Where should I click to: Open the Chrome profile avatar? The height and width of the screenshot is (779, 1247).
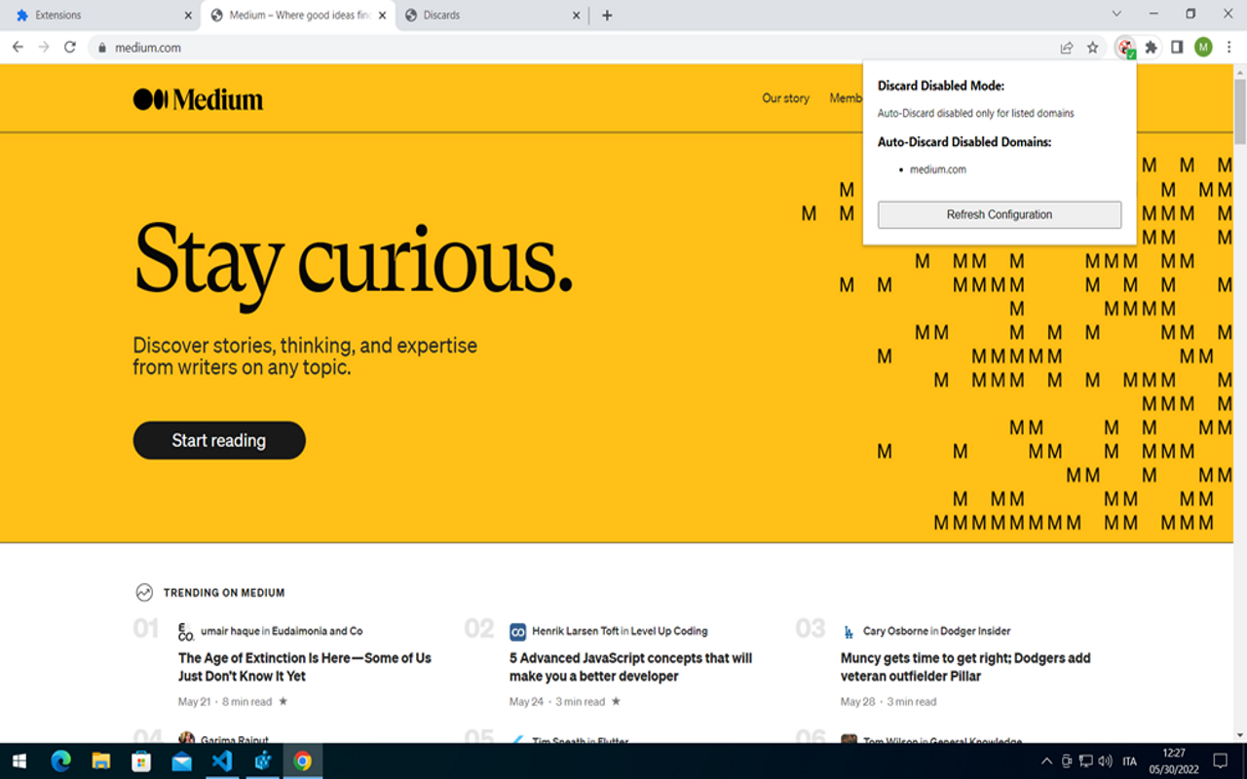click(x=1203, y=47)
